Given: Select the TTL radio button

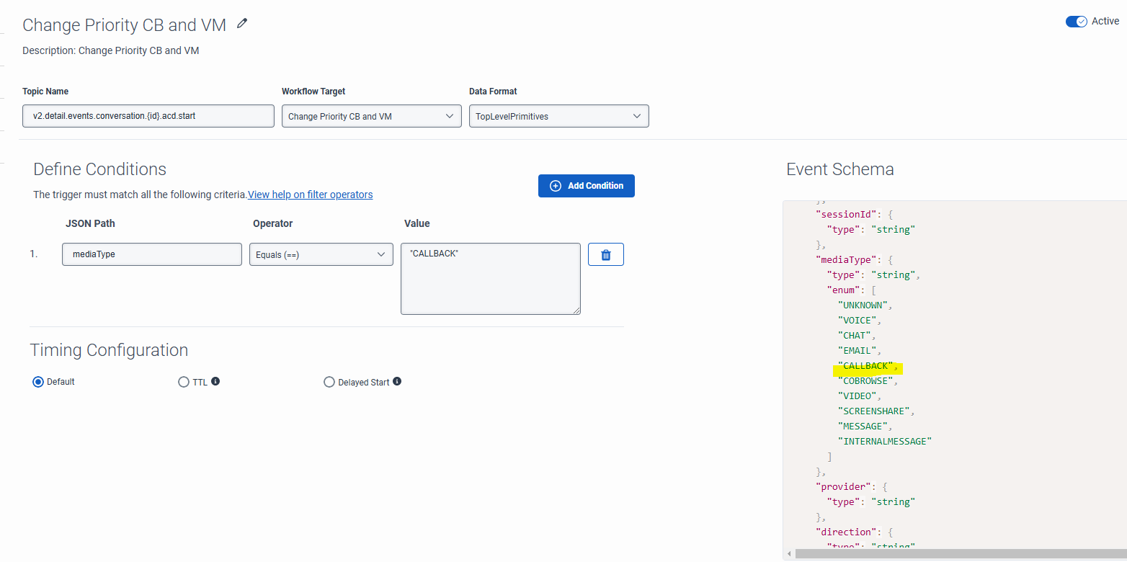Looking at the screenshot, I should pos(183,382).
